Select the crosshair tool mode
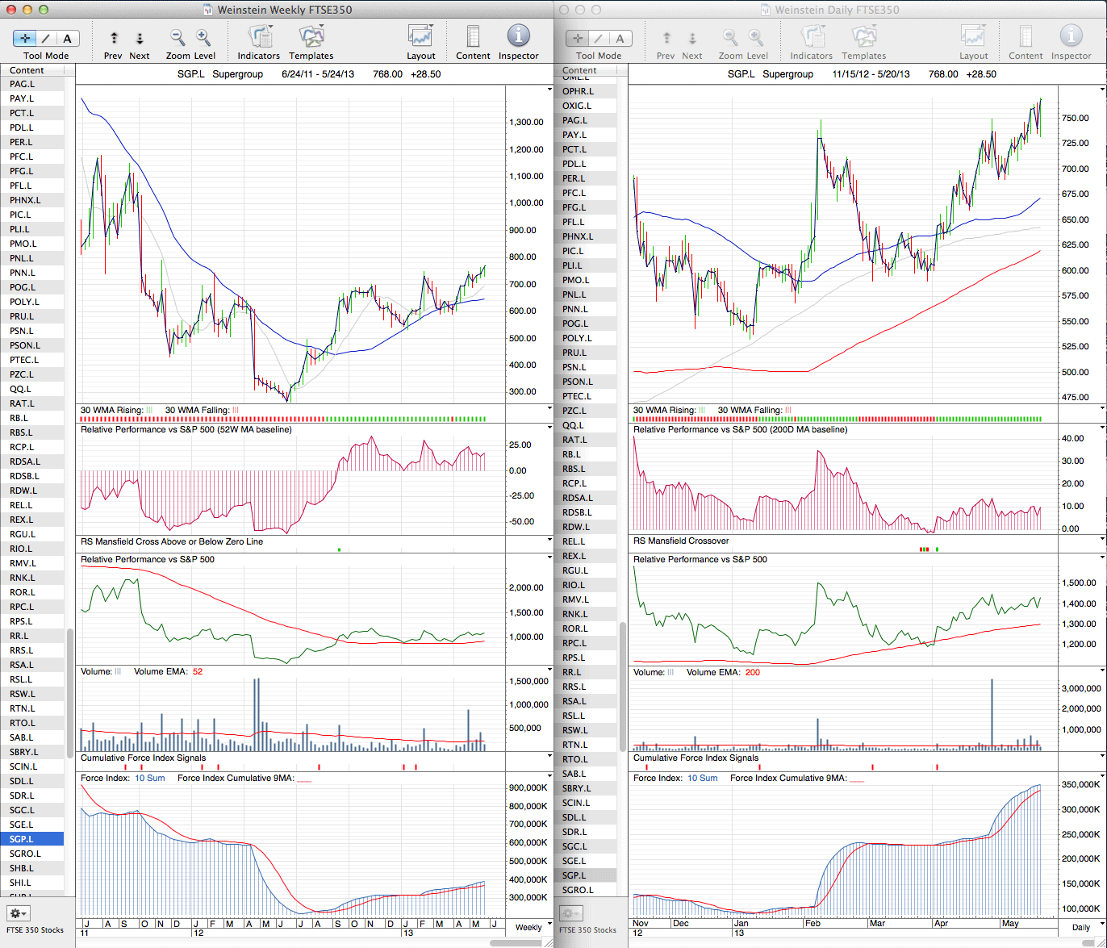The height and width of the screenshot is (948, 1107). [x=25, y=38]
